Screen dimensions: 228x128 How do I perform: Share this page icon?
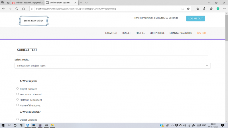[x=211, y=9]
